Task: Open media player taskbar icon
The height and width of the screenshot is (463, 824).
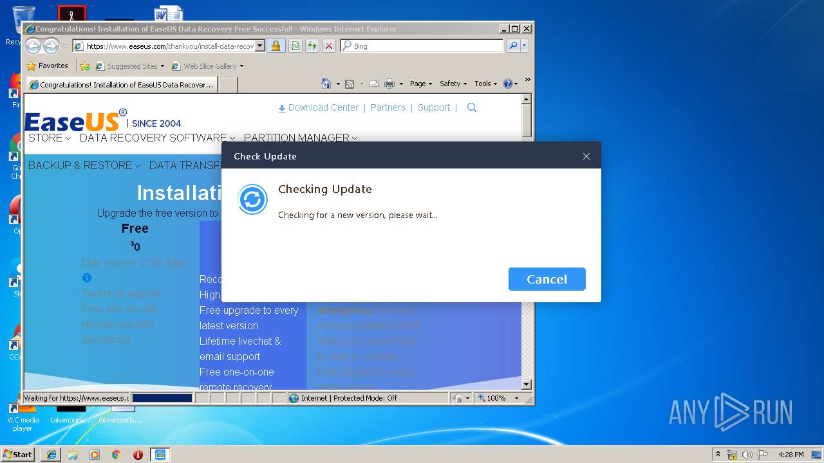Action: point(95,455)
